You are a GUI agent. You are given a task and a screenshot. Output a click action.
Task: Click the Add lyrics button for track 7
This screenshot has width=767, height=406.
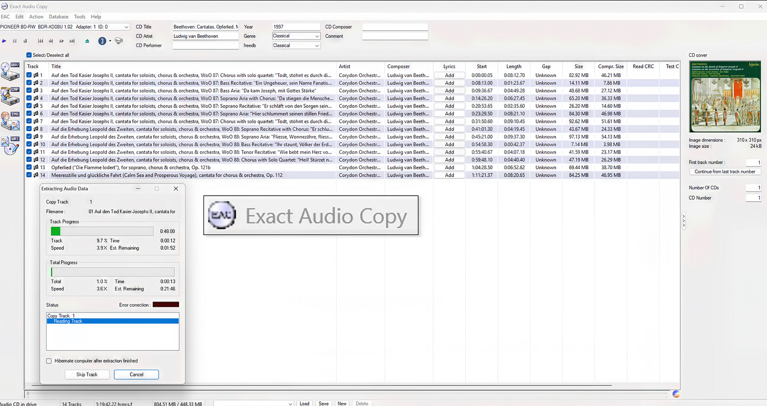tap(449, 121)
